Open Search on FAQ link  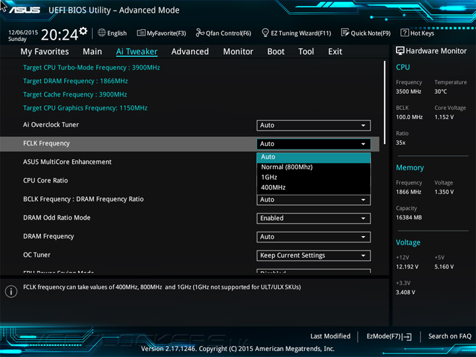[450, 337]
